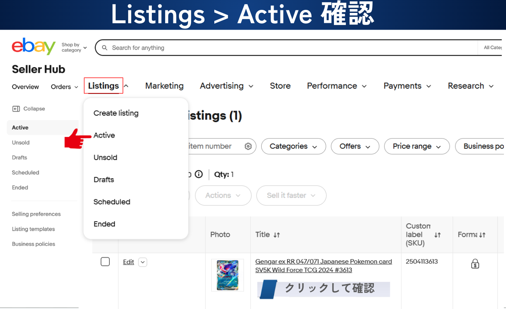Open the Edit options arrow
This screenshot has width=506, height=309.
tap(143, 262)
